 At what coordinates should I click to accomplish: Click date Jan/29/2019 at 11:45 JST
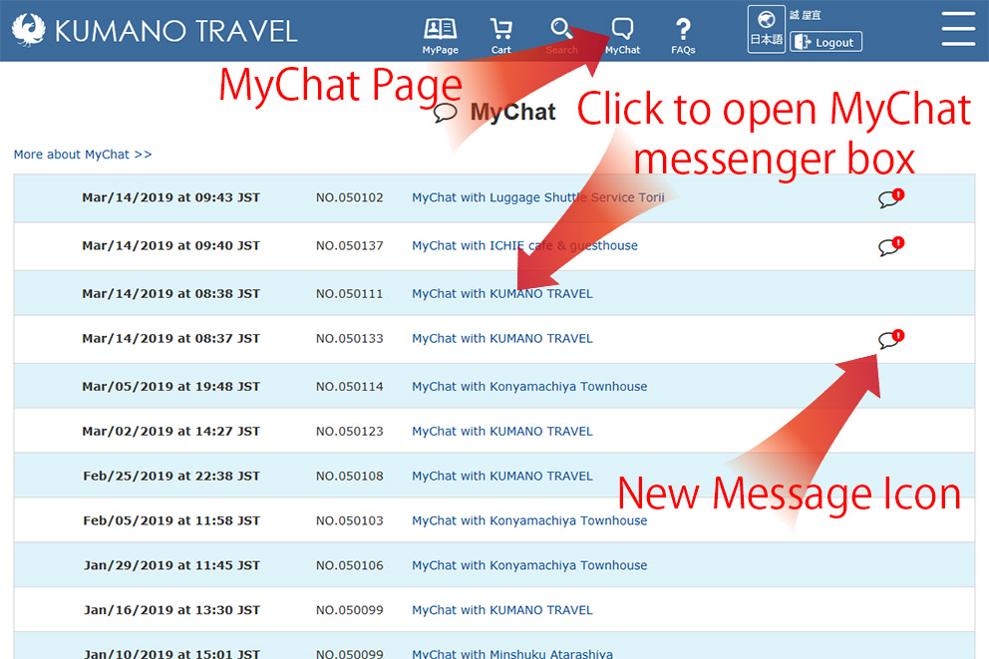click(x=171, y=565)
